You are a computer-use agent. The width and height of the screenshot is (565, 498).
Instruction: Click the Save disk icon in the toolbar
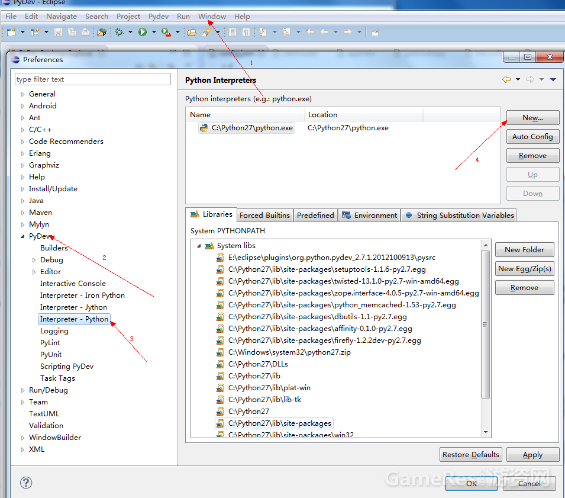pos(58,32)
